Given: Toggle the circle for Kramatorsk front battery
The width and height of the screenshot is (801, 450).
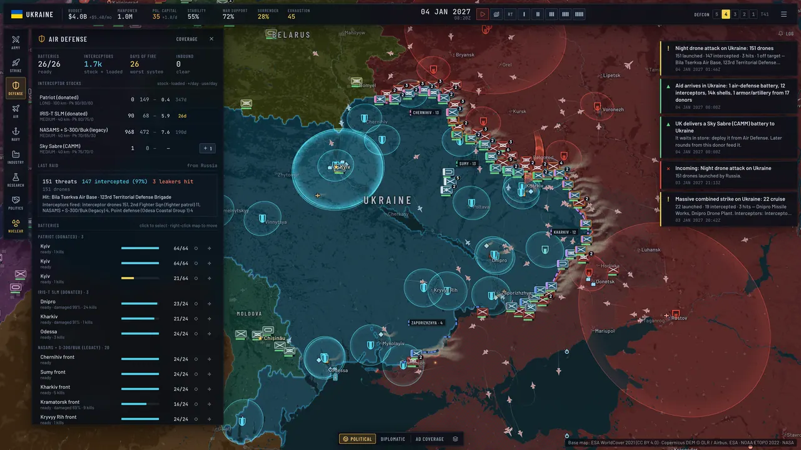Looking at the screenshot, I should (x=196, y=404).
